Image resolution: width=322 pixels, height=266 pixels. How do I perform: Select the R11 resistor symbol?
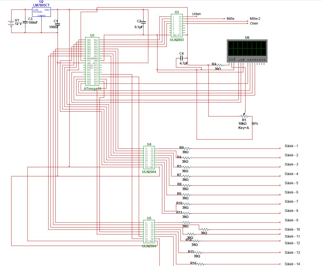[x=187, y=213]
